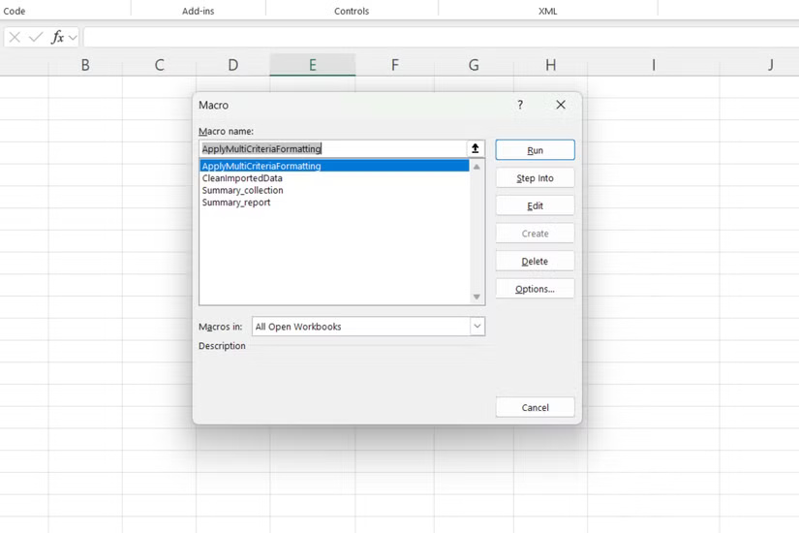Image resolution: width=799 pixels, height=533 pixels.
Task: Select column I header
Action: (x=654, y=65)
